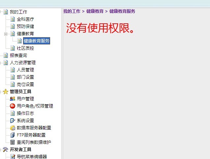Click the page icon beside 健康教育 folder node
Screen dimensions: 210x159
[13, 34]
